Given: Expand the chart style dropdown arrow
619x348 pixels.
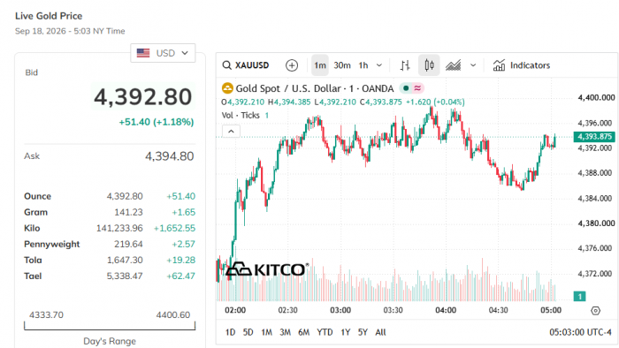Looking at the screenshot, I should 473,65.
